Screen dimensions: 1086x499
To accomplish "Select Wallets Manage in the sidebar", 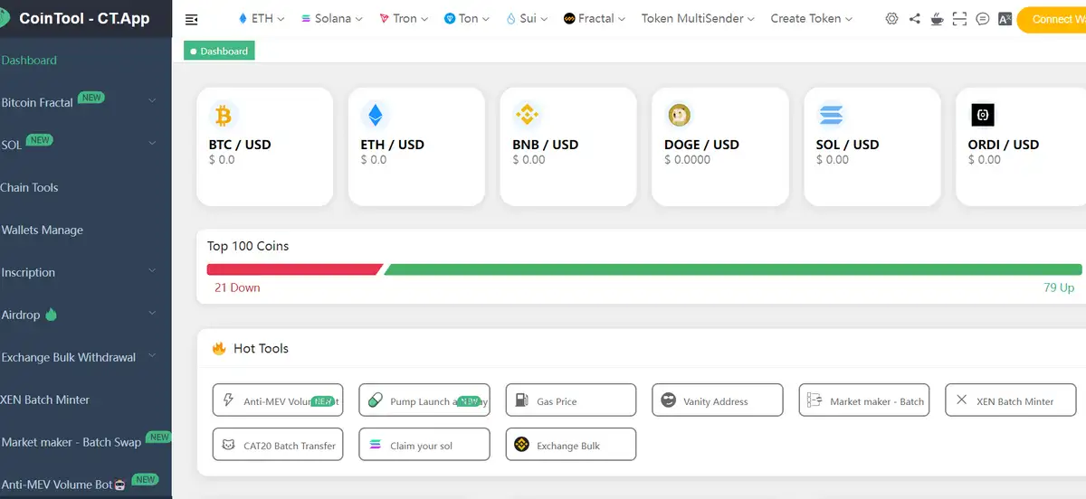I will (x=43, y=230).
